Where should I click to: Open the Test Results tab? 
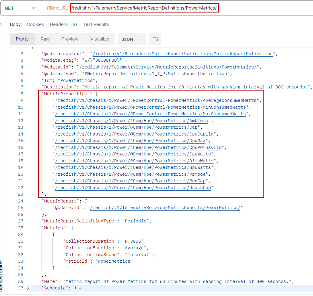[x=96, y=24]
